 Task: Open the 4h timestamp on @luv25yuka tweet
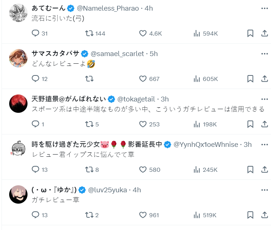click(x=137, y=190)
